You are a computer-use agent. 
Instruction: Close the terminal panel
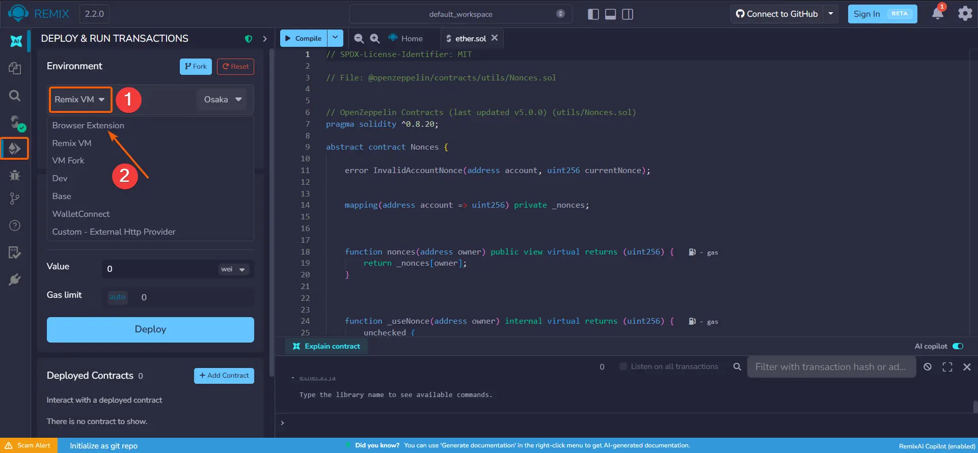[967, 366]
